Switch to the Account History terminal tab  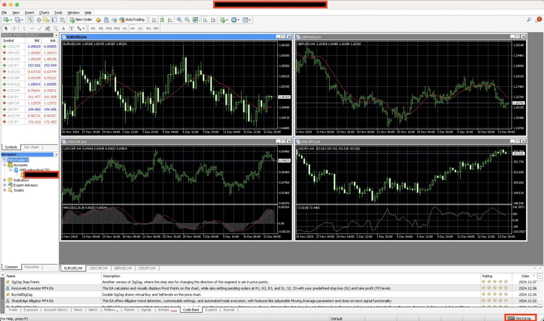click(56, 310)
